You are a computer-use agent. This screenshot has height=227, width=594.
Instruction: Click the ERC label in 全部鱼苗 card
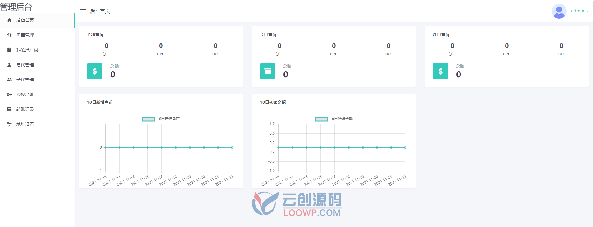tap(161, 54)
